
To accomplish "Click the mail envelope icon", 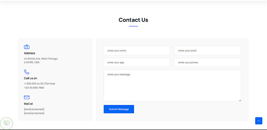I will tap(27, 97).
